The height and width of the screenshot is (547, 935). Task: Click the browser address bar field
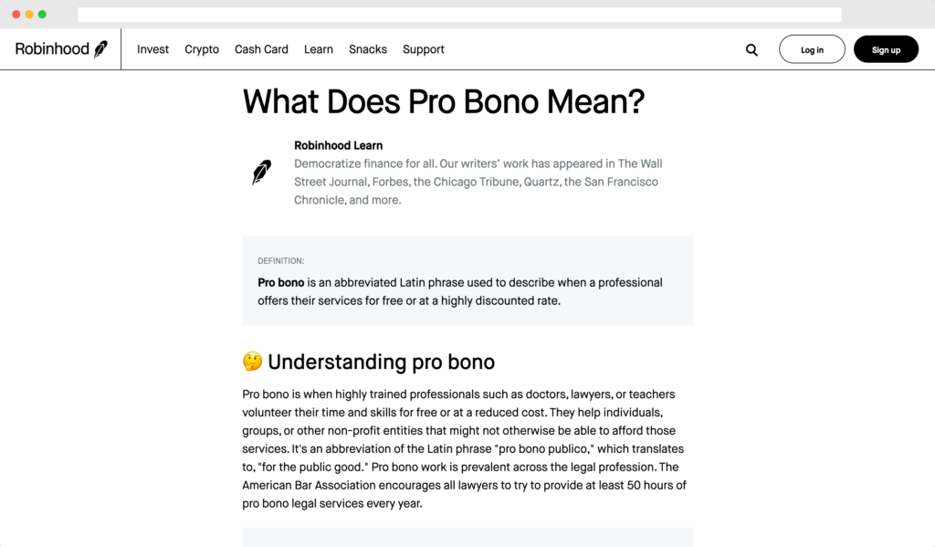(x=459, y=15)
